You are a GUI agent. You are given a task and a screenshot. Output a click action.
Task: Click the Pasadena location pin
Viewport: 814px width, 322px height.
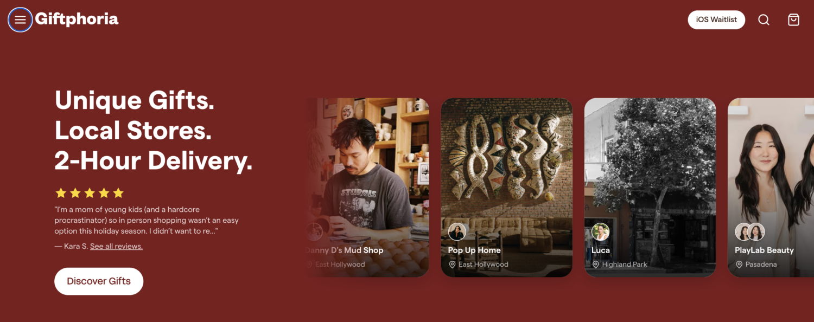click(739, 265)
